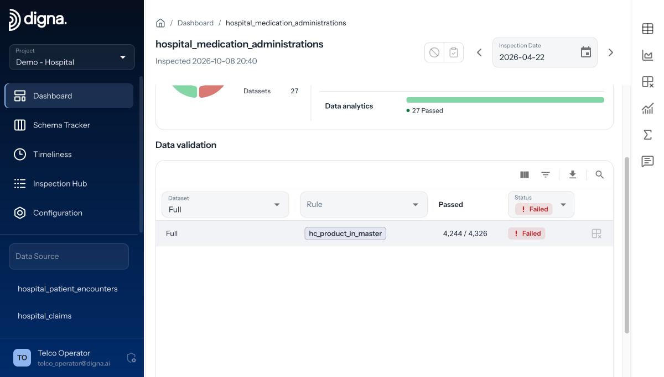The width and height of the screenshot is (664, 377).
Task: Click the Dashboard sidebar icon
Action: coord(20,96)
